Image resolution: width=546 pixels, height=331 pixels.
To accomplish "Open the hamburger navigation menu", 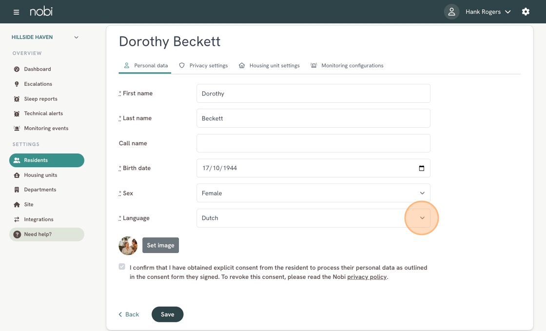I will 16,12.
